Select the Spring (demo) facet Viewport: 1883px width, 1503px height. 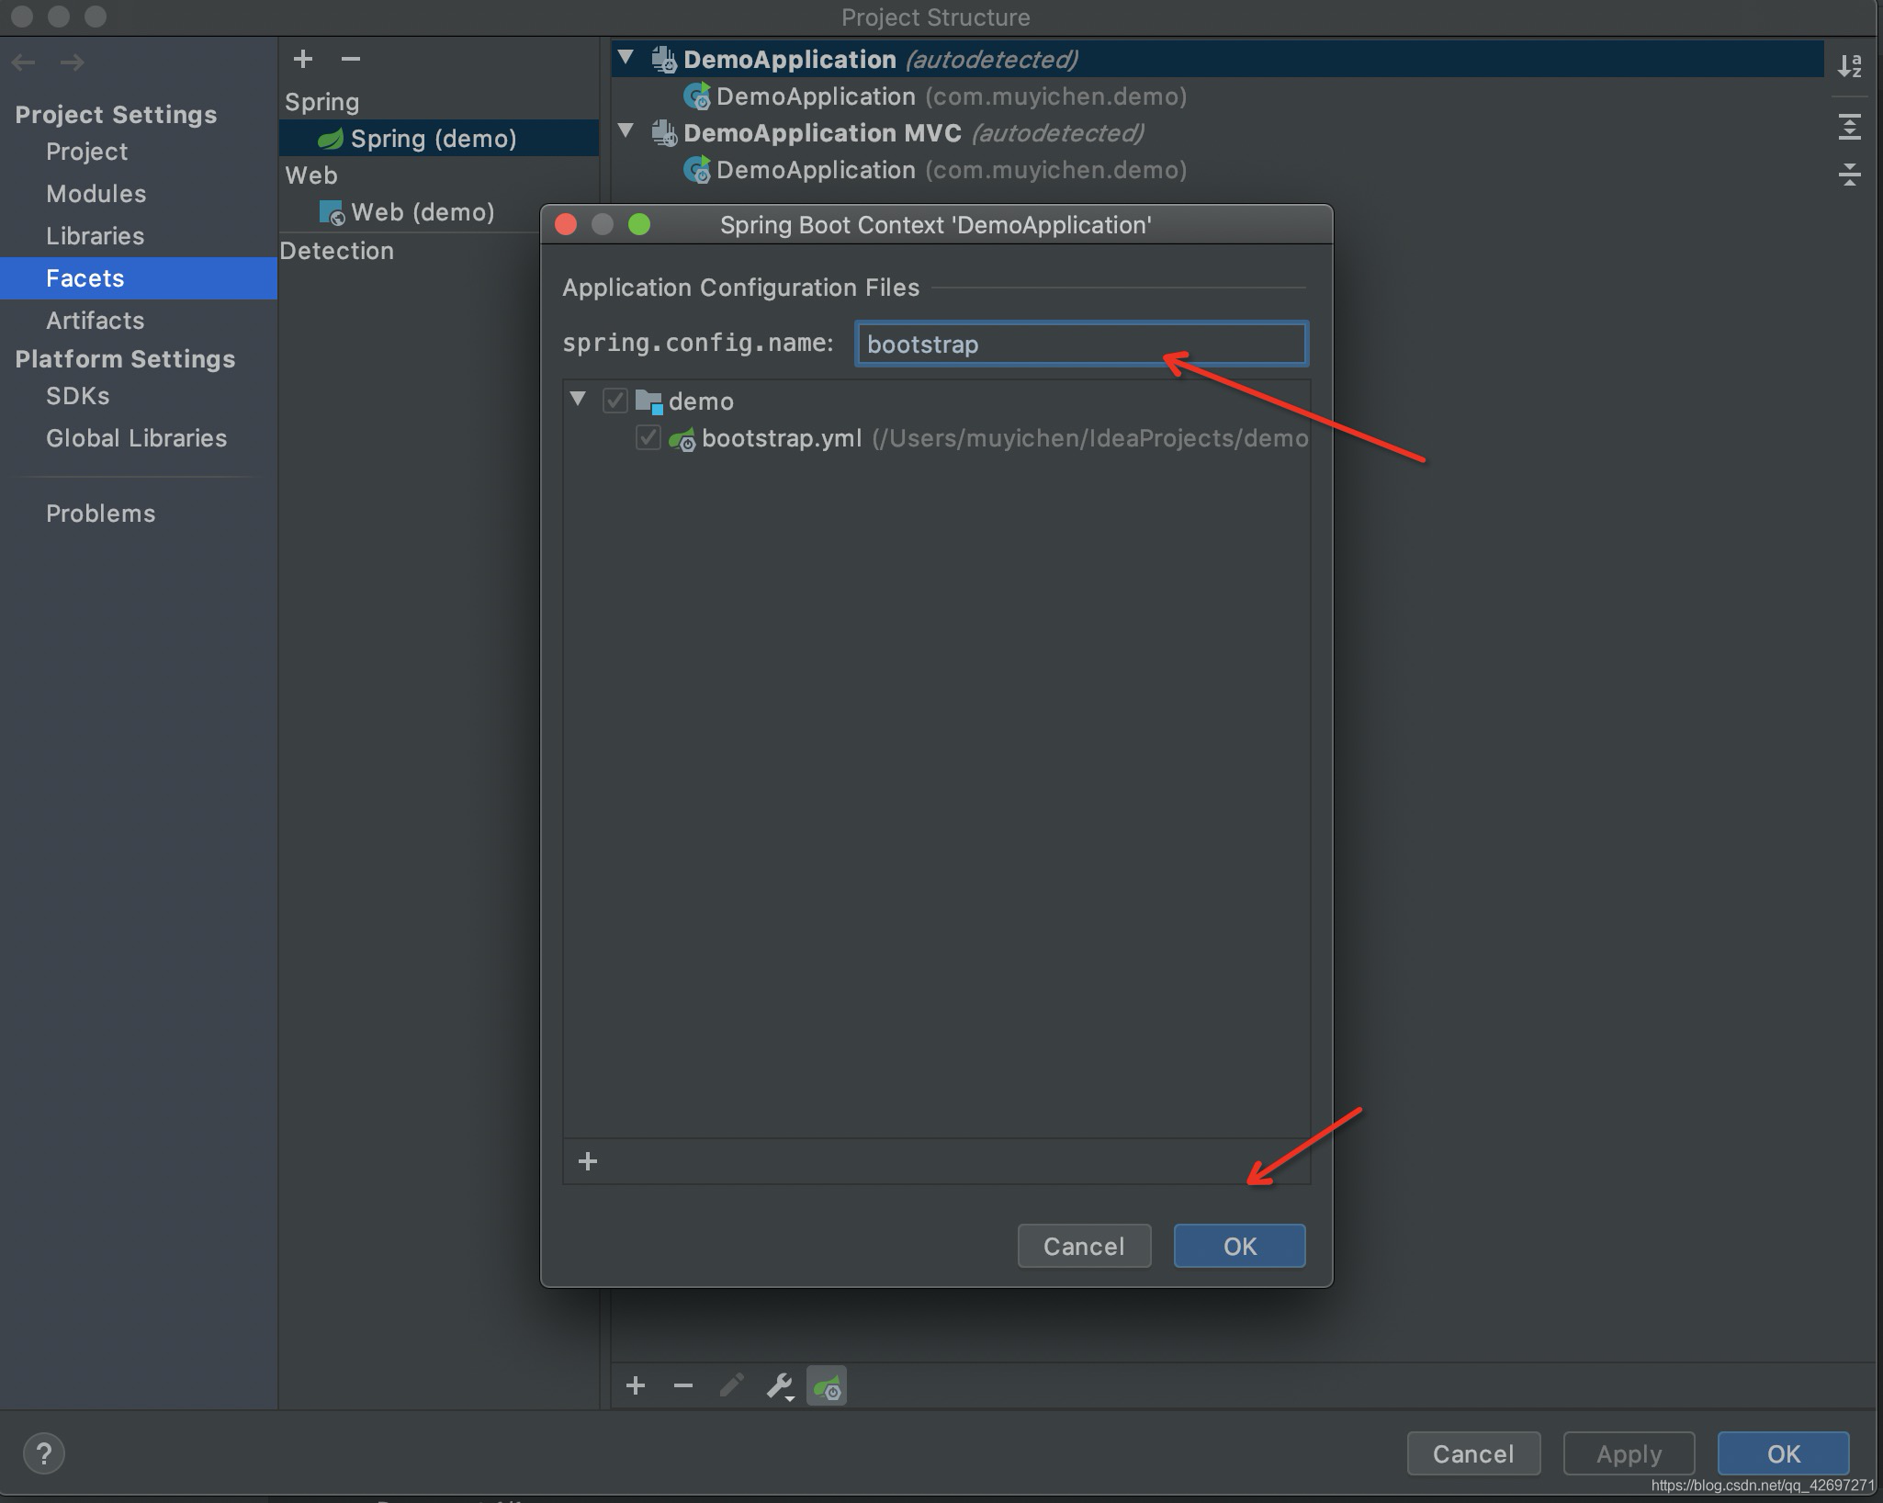click(439, 139)
